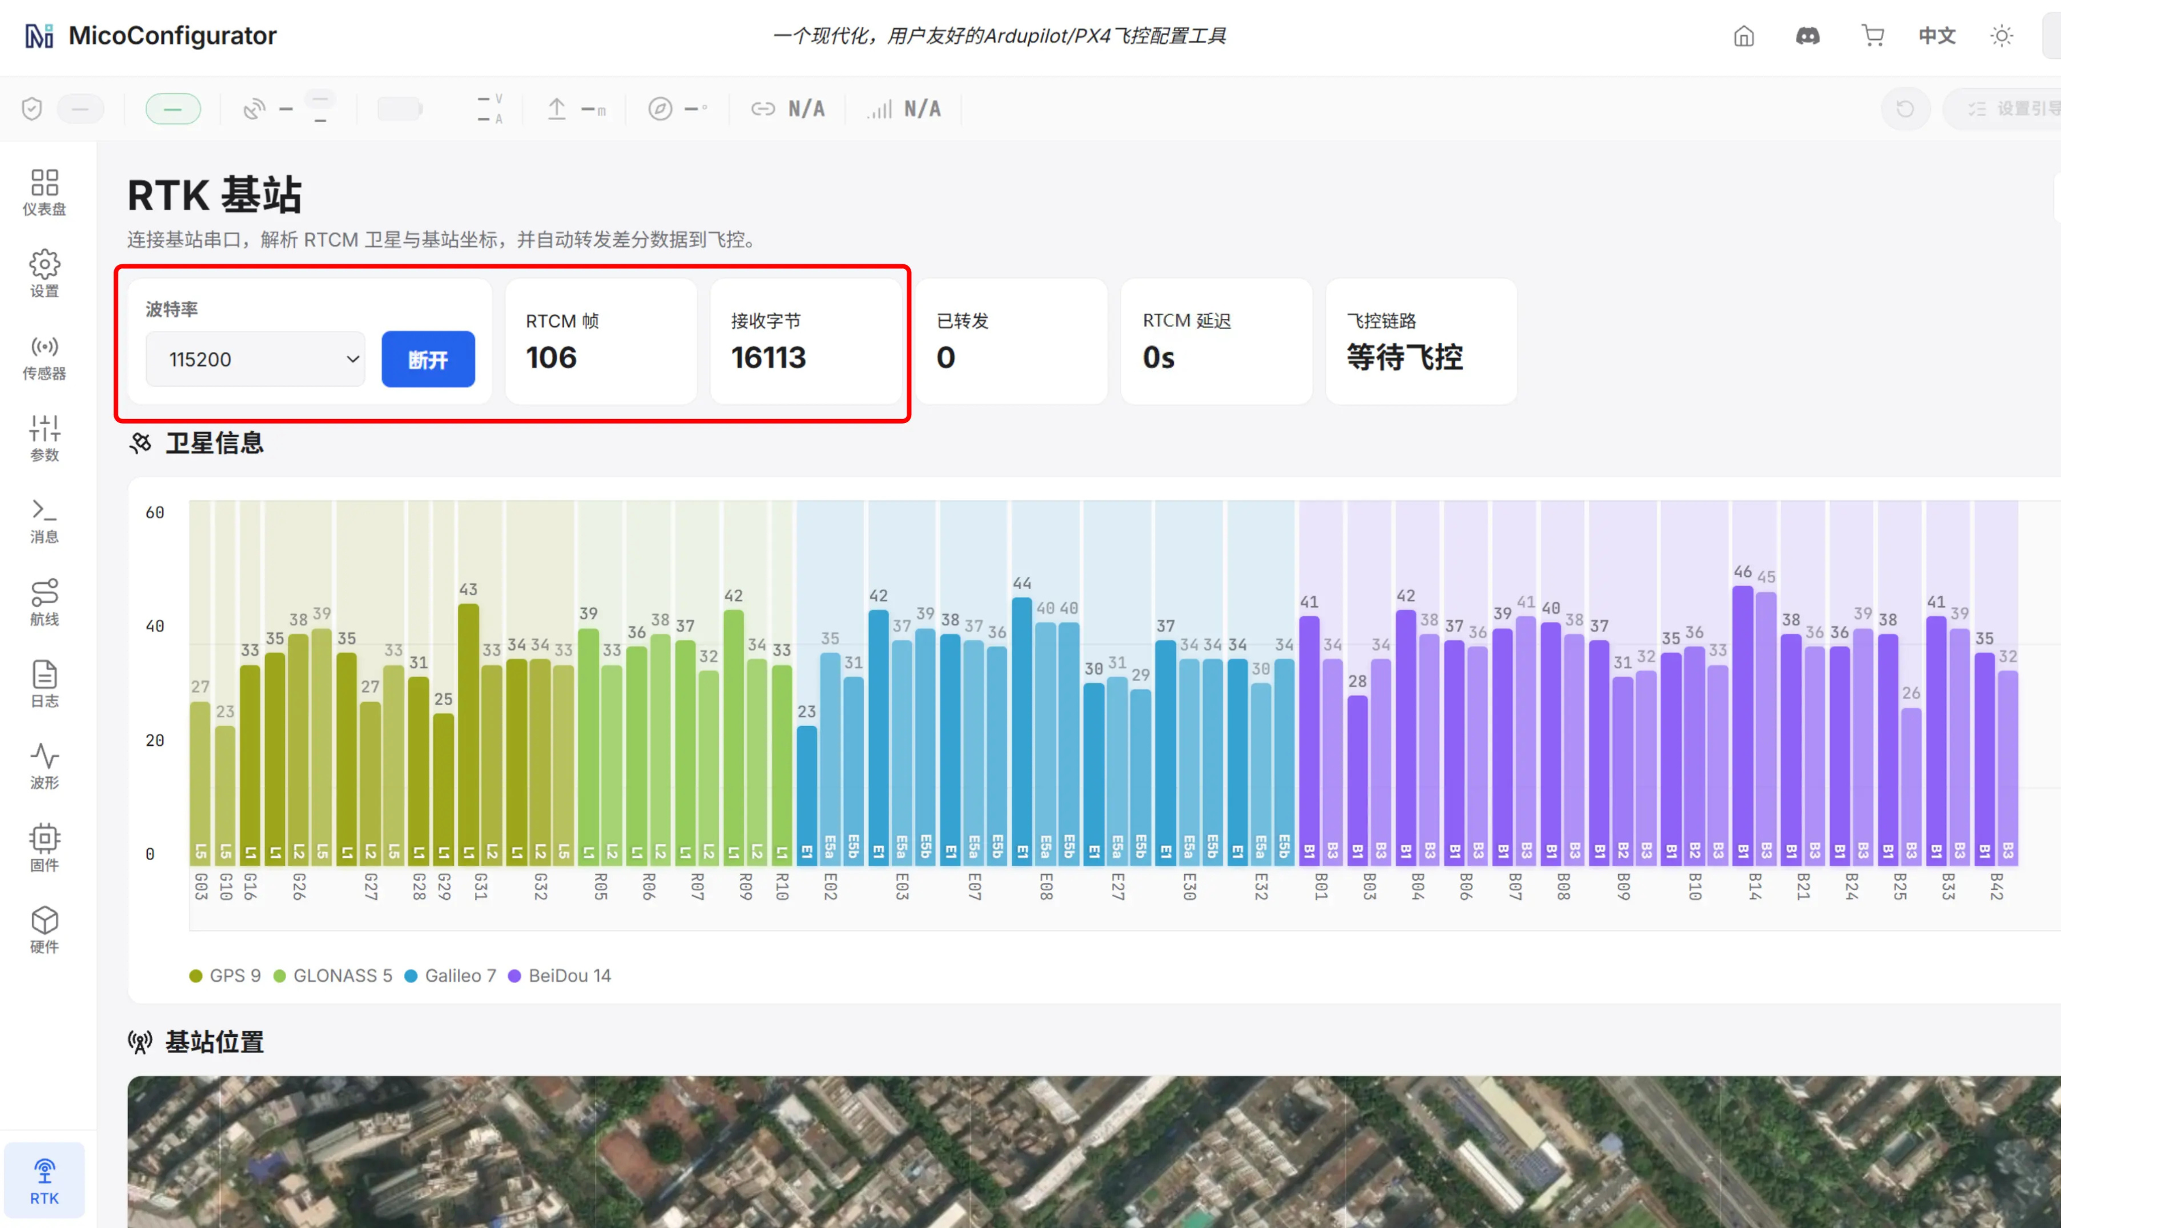Click the RTCM 帧 106 card
The height and width of the screenshot is (1228, 2184).
(601, 342)
